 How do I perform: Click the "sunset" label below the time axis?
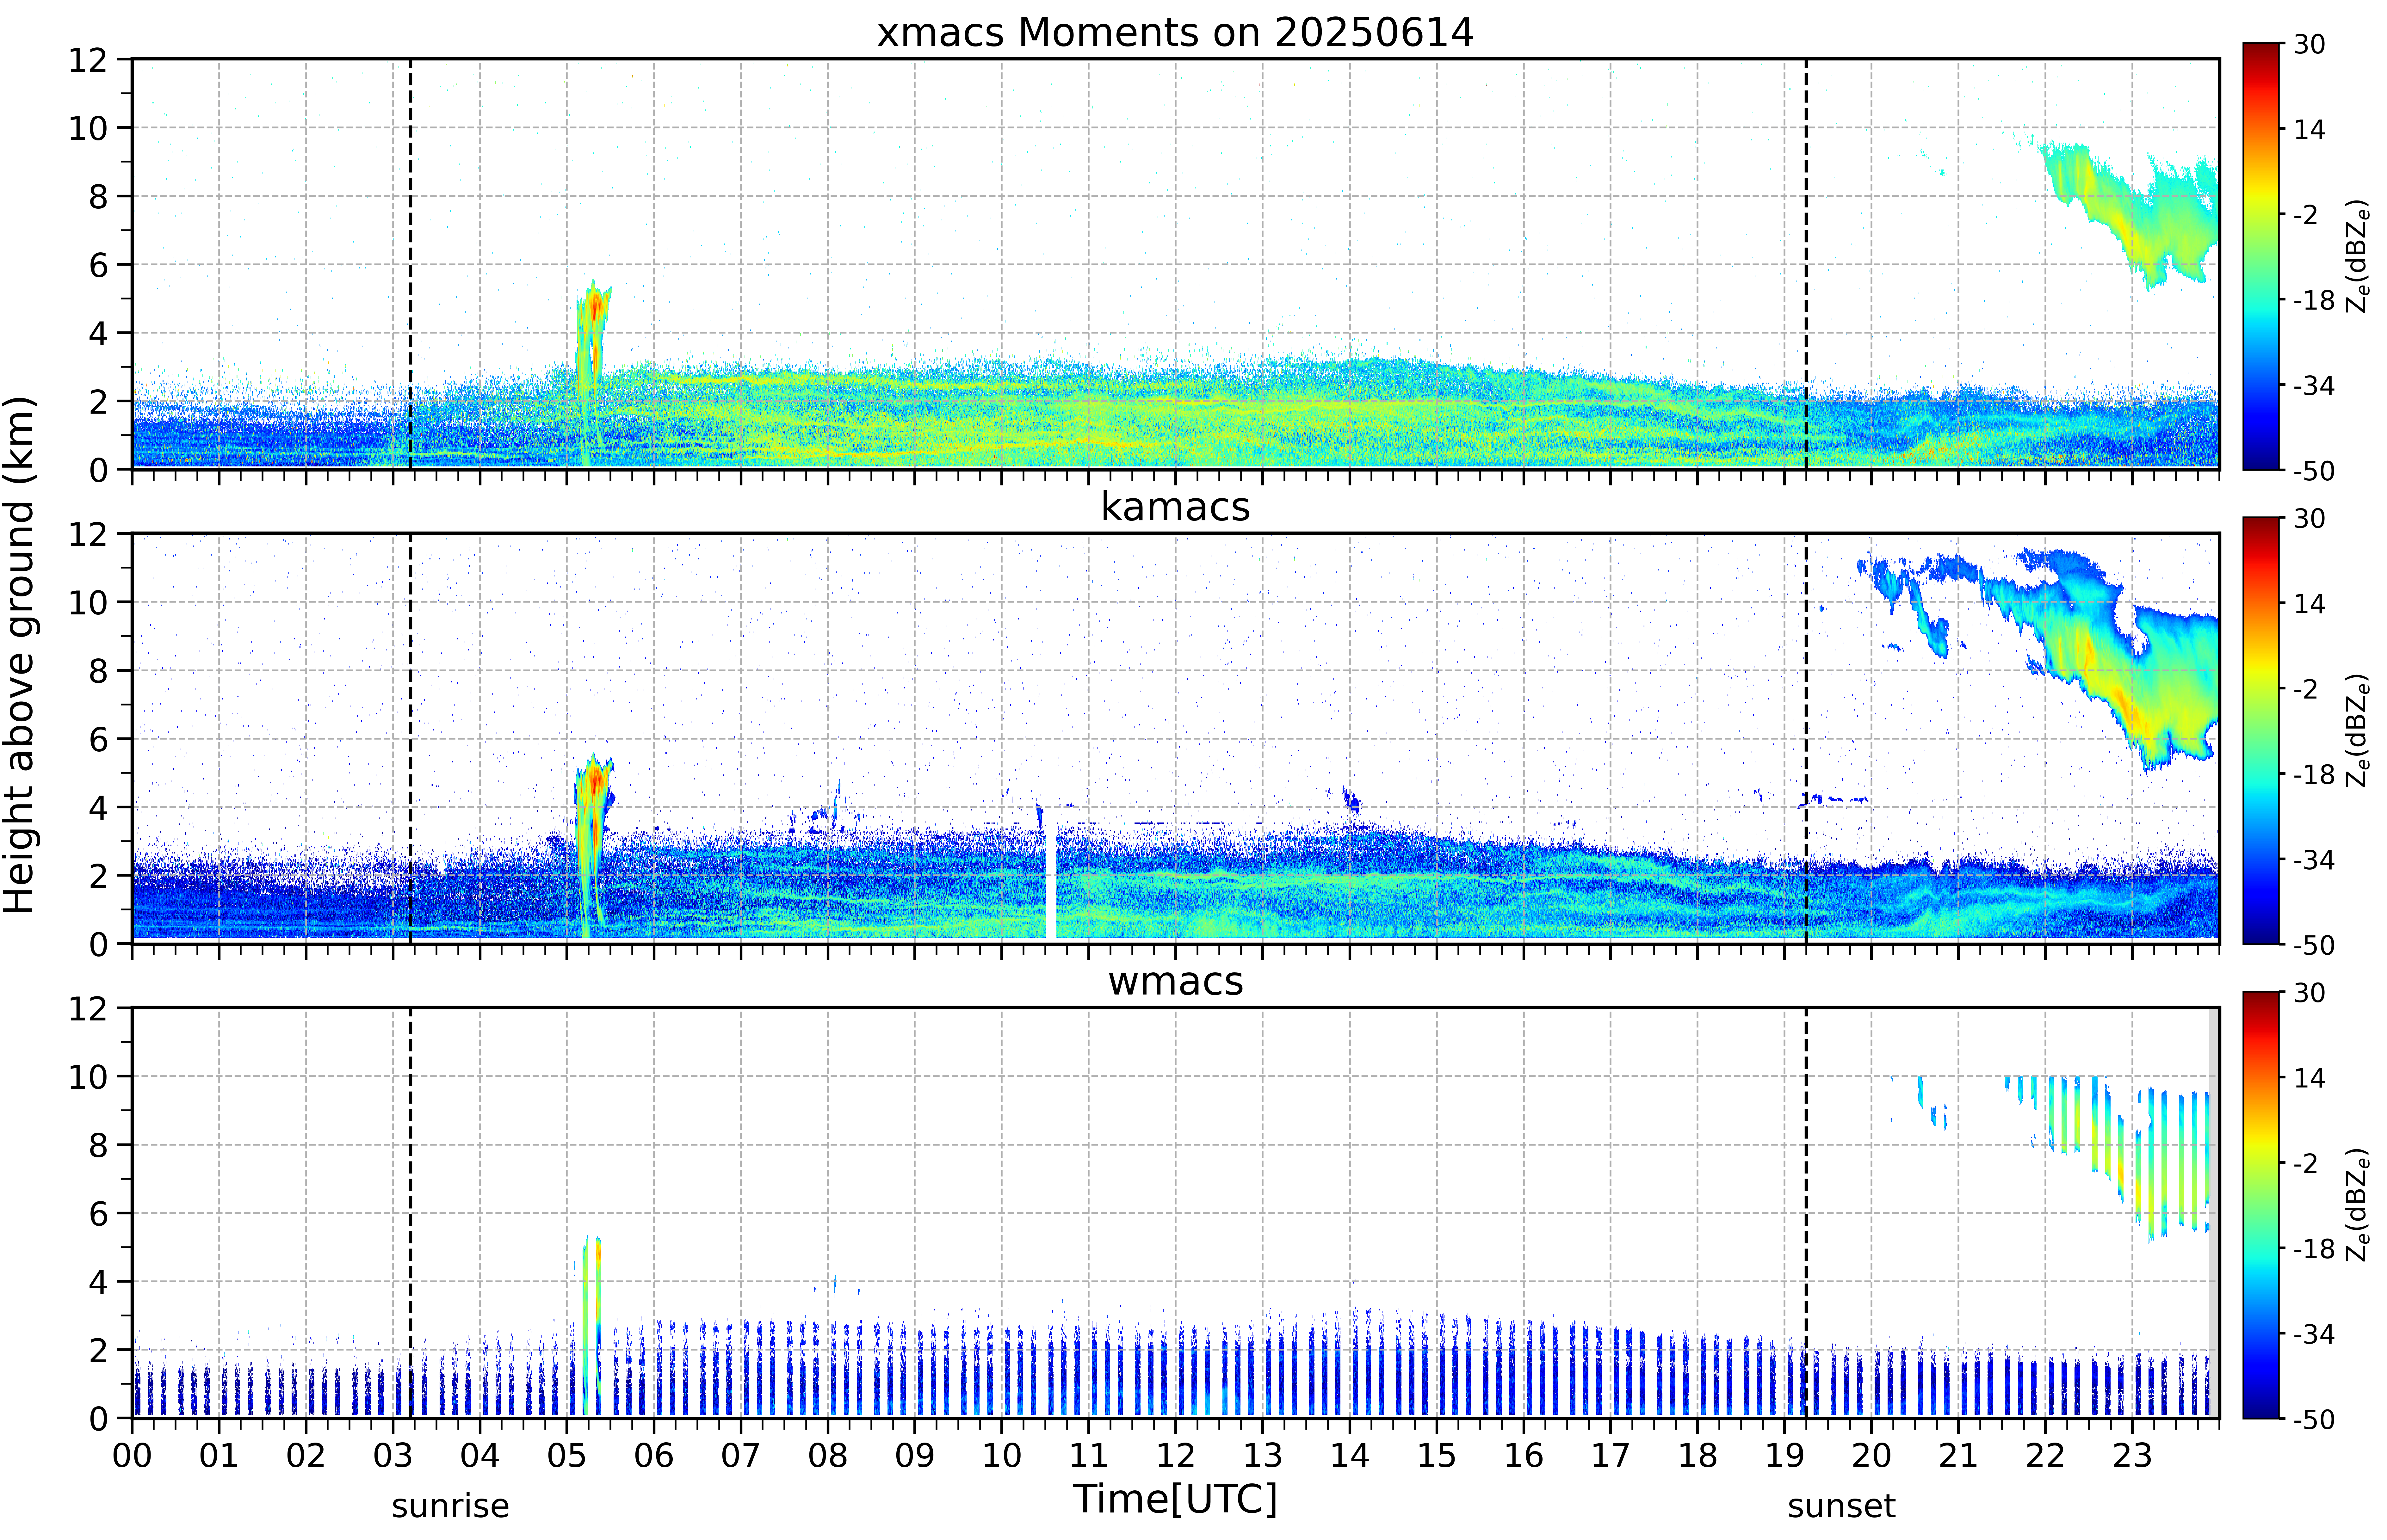(1841, 1506)
